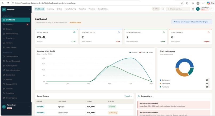Click the Scrap / Damaged trash icon
This screenshot has width=215, height=116.
tap(4, 61)
